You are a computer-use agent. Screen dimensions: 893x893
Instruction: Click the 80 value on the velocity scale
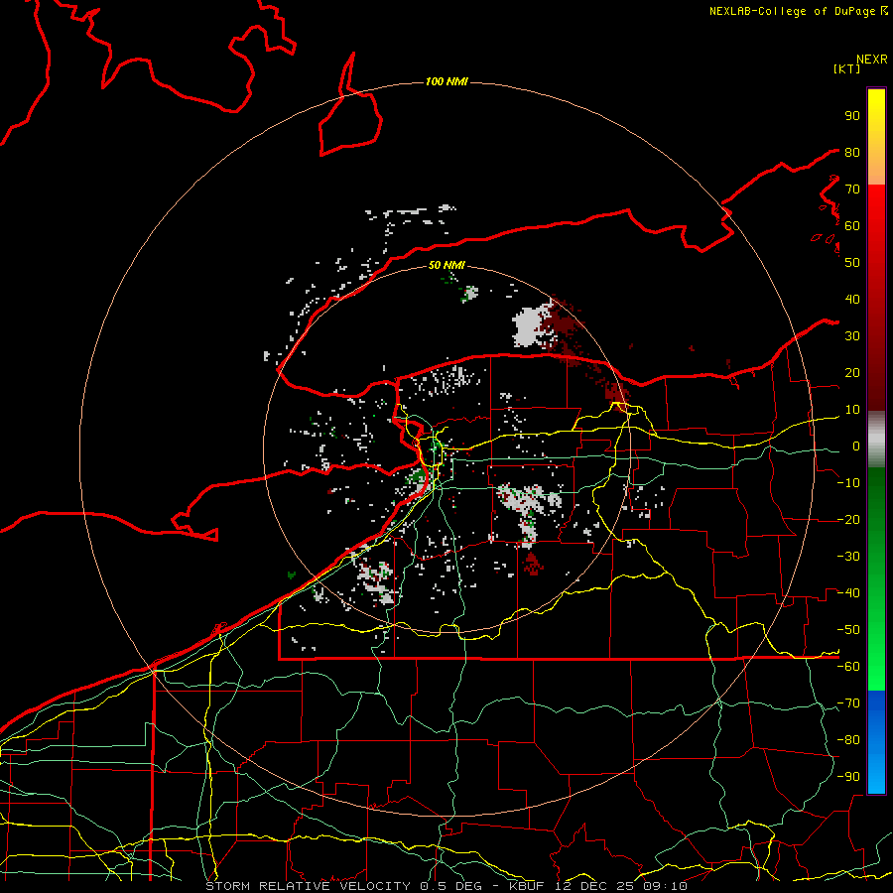[852, 152]
